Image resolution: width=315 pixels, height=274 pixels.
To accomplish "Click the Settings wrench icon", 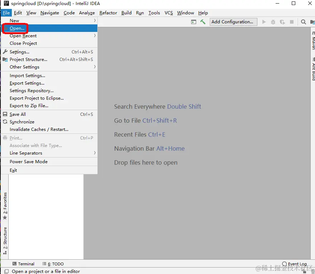I will pos(5,52).
